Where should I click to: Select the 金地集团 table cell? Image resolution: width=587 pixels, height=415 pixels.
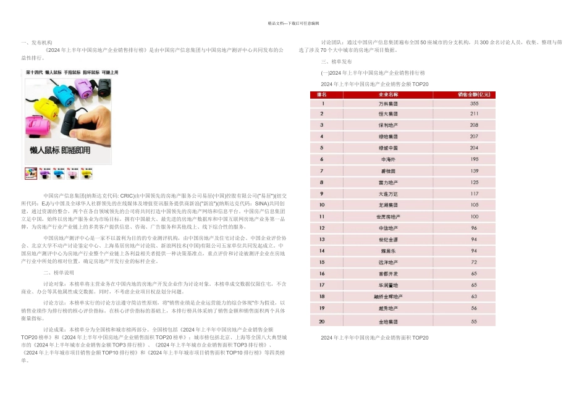(x=388, y=322)
